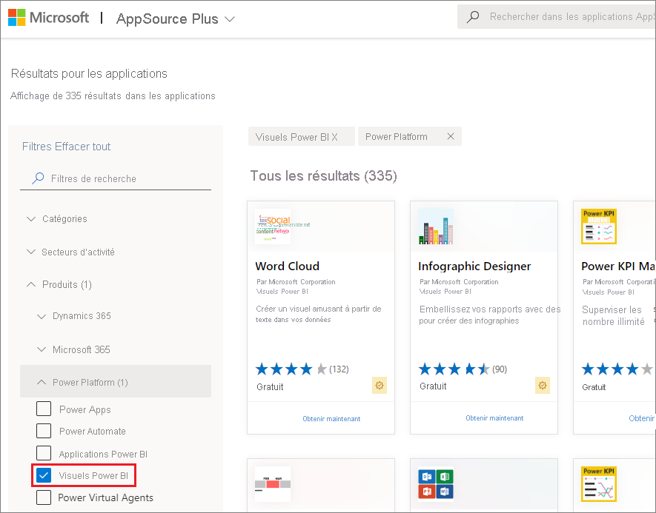Click the Microsoft logo
The height and width of the screenshot is (513, 656).
(x=48, y=18)
